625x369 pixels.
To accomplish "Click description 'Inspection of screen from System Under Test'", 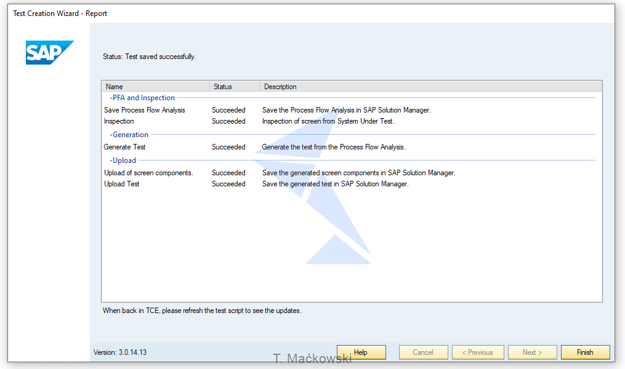I will click(328, 121).
